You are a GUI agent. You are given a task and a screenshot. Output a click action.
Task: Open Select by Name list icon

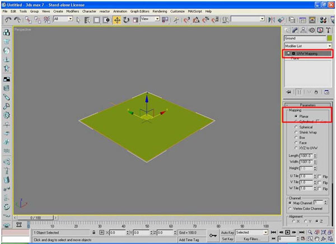coord(87,20)
